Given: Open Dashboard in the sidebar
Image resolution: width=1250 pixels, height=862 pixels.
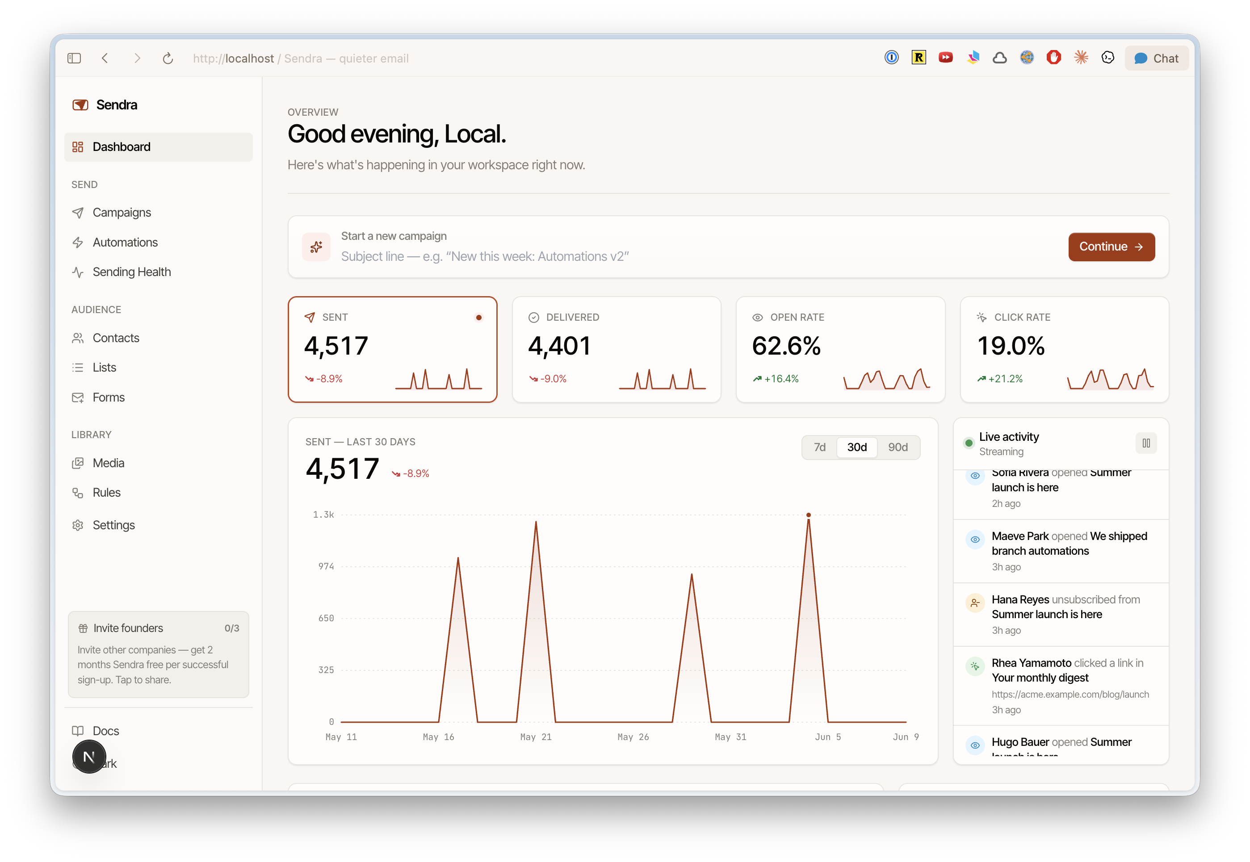Looking at the screenshot, I should point(158,147).
